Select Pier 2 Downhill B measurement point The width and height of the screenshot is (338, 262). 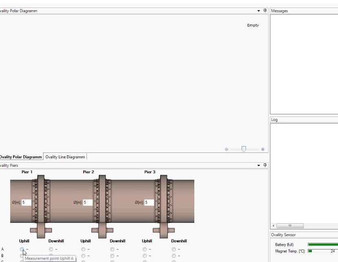click(x=112, y=256)
